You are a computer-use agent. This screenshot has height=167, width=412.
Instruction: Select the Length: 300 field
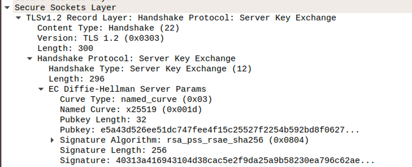(x=65, y=48)
